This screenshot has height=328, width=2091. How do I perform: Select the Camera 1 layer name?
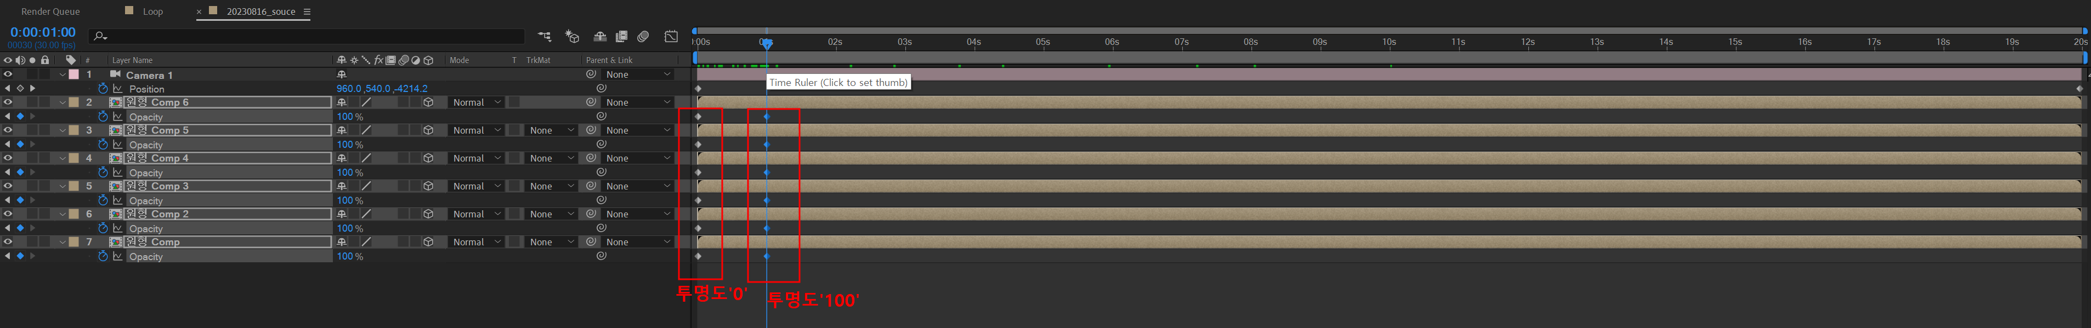tap(149, 74)
